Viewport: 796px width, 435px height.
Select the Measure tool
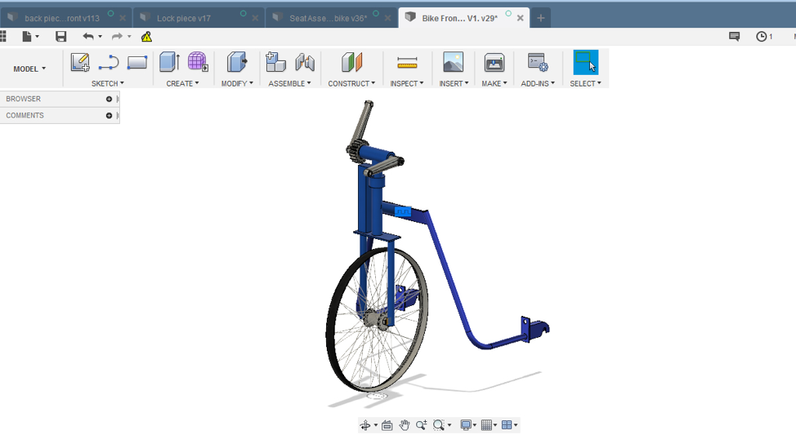[x=407, y=63]
